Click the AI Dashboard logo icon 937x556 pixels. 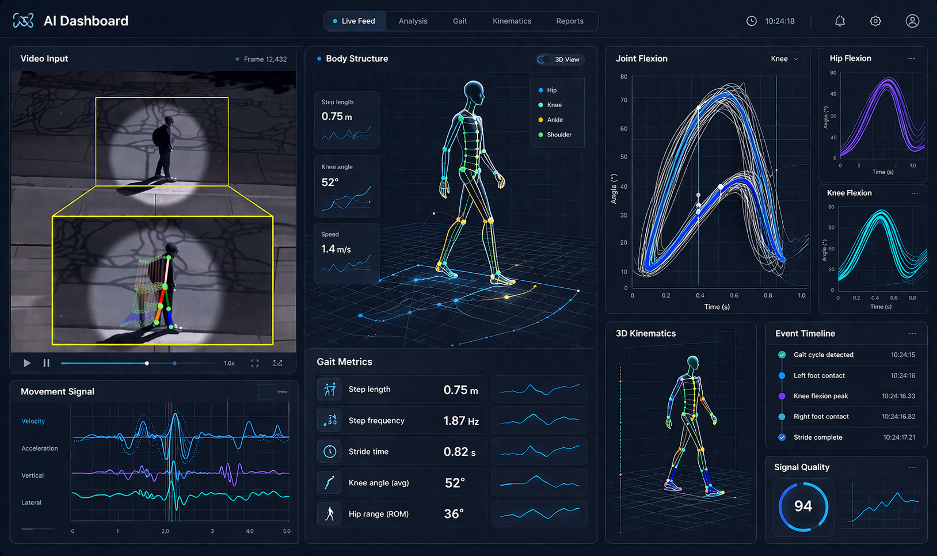(23, 21)
